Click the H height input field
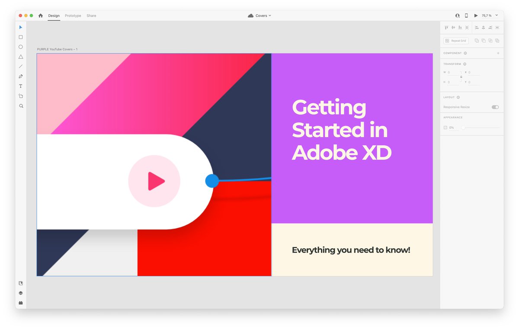519x329 pixels. point(454,82)
